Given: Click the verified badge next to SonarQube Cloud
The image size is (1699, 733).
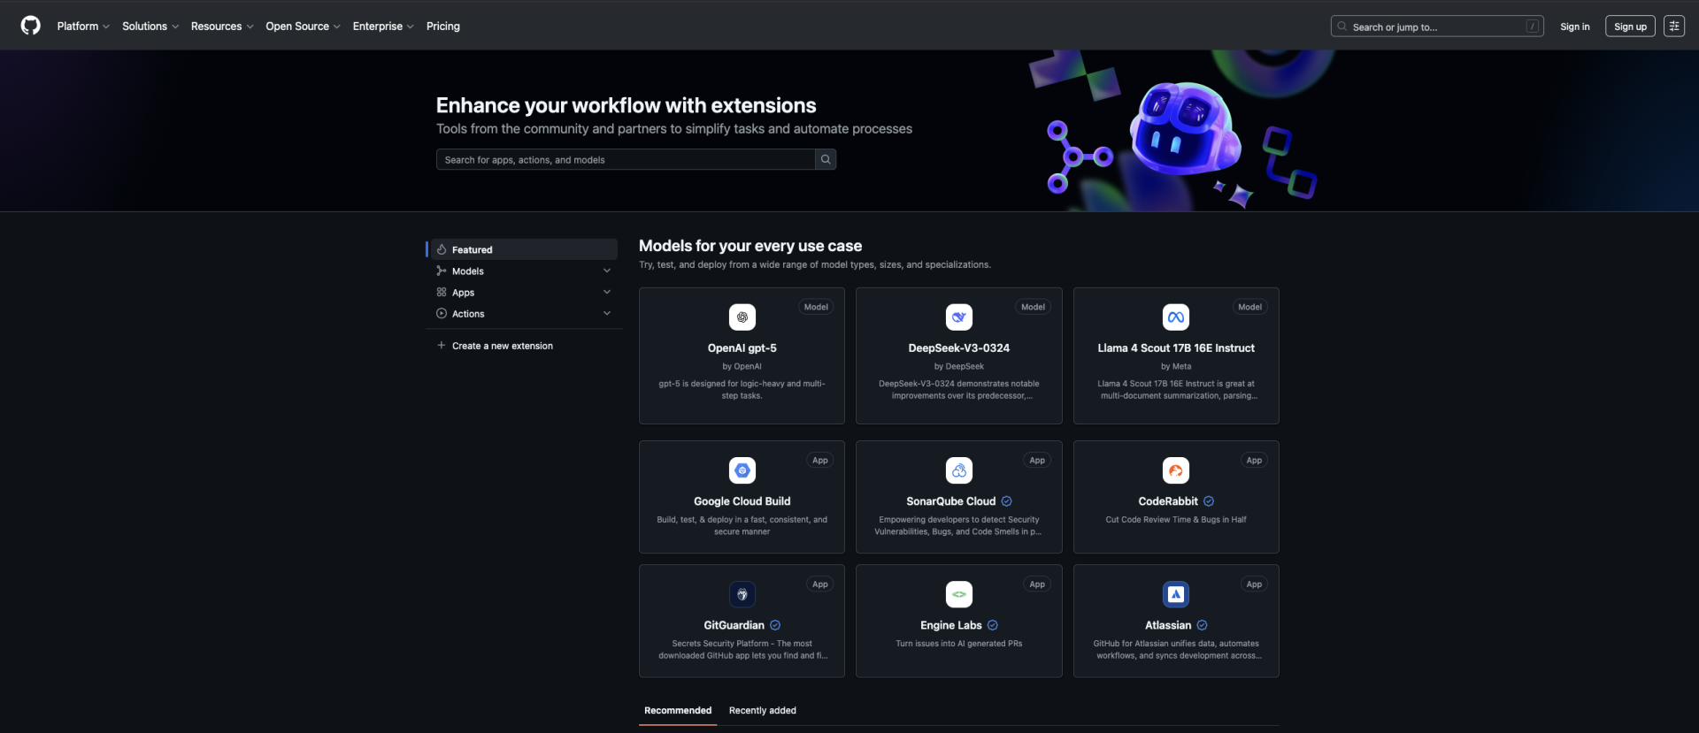Looking at the screenshot, I should [1006, 501].
